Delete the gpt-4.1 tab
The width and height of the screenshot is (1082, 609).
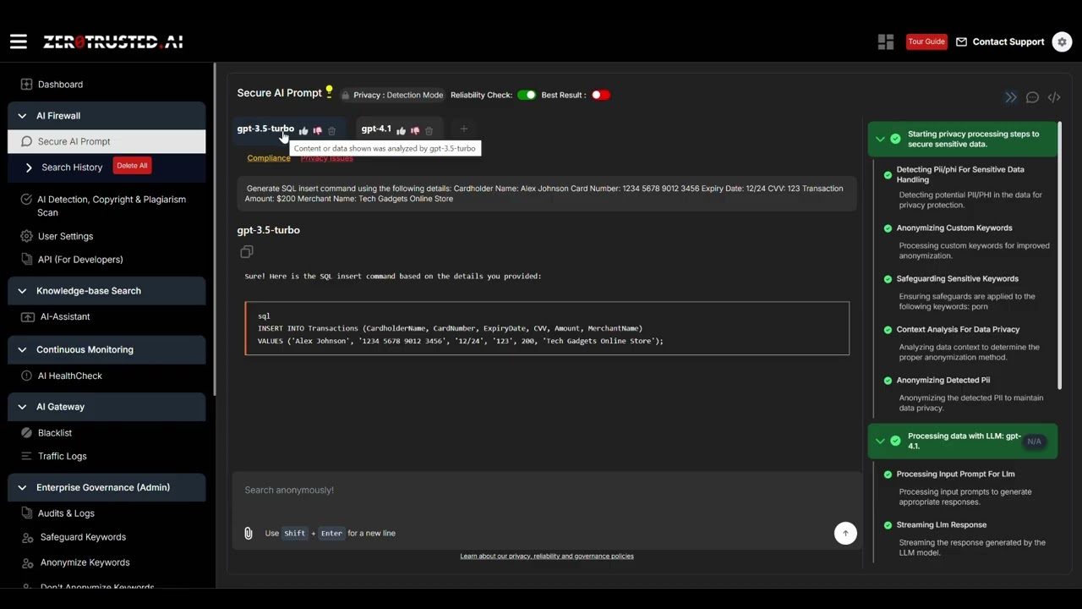[x=429, y=131]
